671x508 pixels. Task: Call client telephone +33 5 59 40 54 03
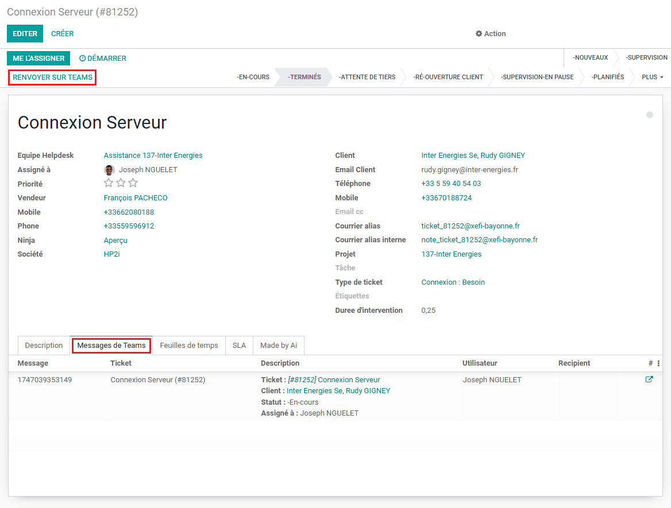click(451, 184)
